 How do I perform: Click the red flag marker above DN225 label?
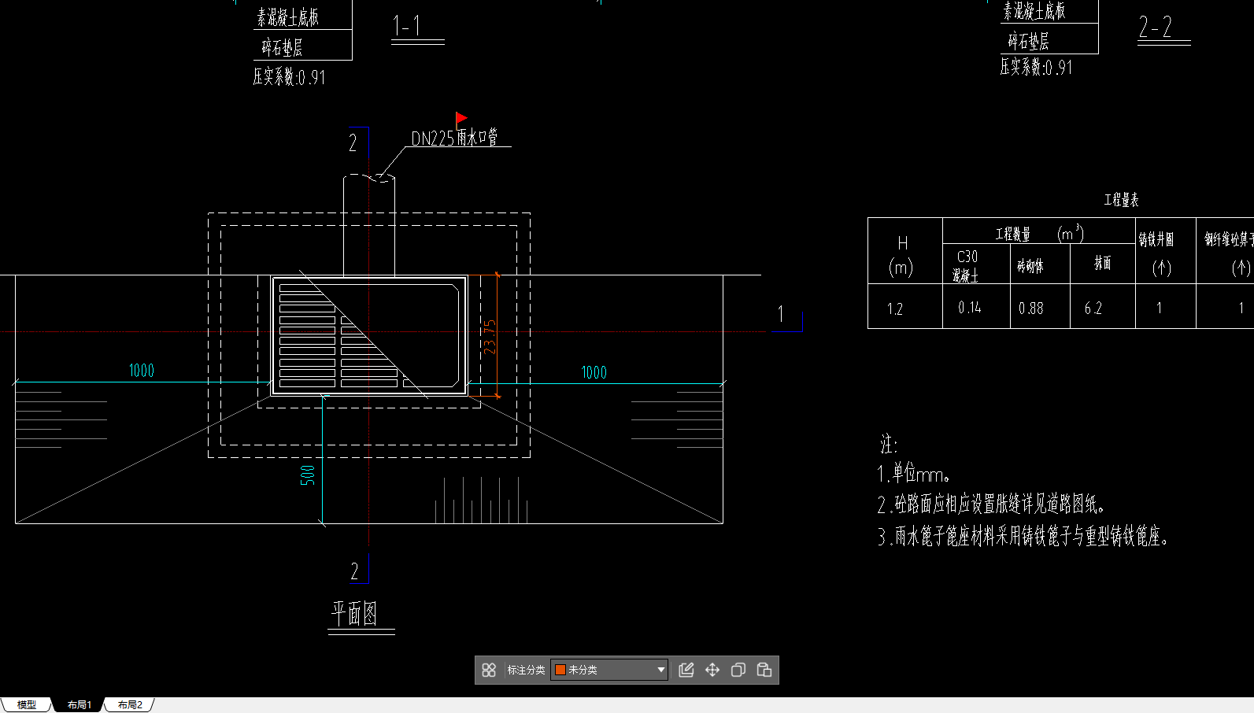[x=461, y=119]
